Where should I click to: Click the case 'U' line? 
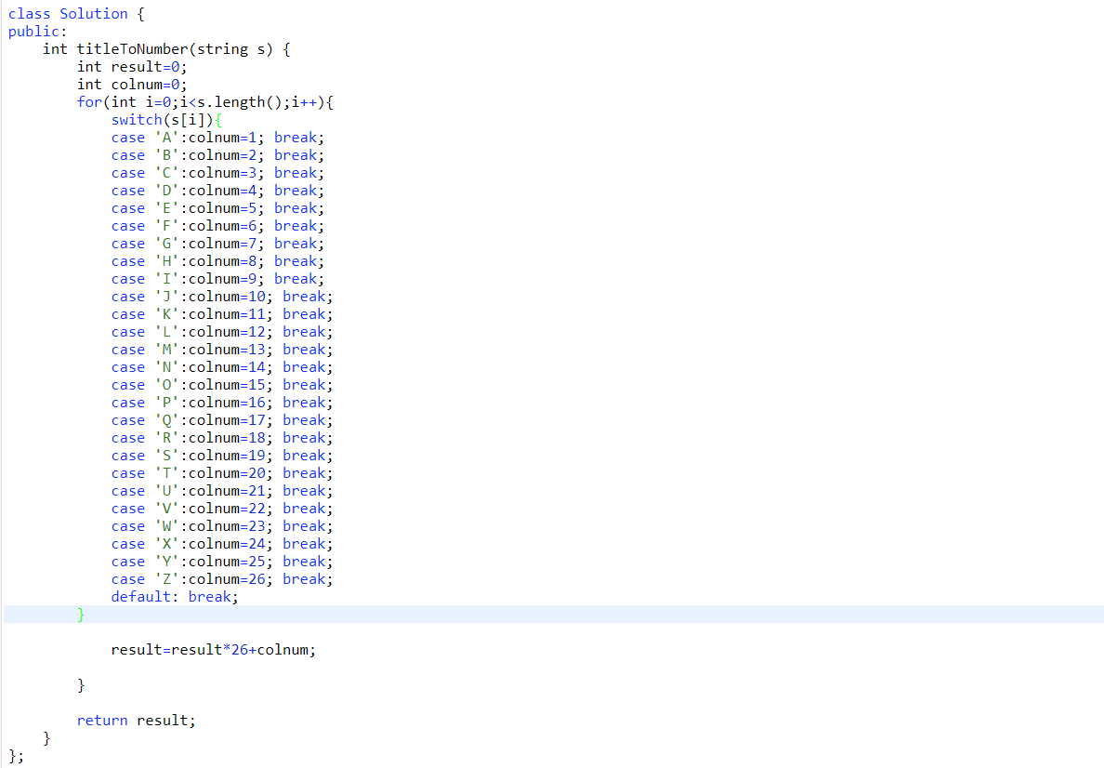(222, 490)
